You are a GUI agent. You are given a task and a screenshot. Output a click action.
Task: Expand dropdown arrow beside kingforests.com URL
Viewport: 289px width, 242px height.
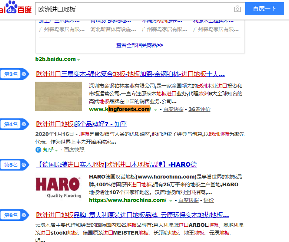tap(156, 110)
